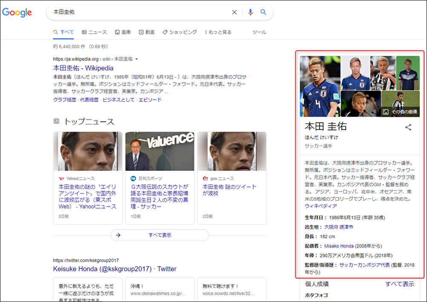427x302 pixels.
Task: Click the Google logo
Action: click(17, 12)
